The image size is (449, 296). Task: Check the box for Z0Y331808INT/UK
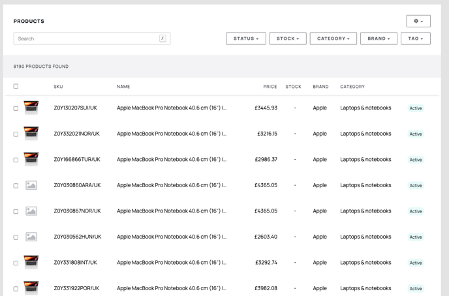click(x=16, y=263)
